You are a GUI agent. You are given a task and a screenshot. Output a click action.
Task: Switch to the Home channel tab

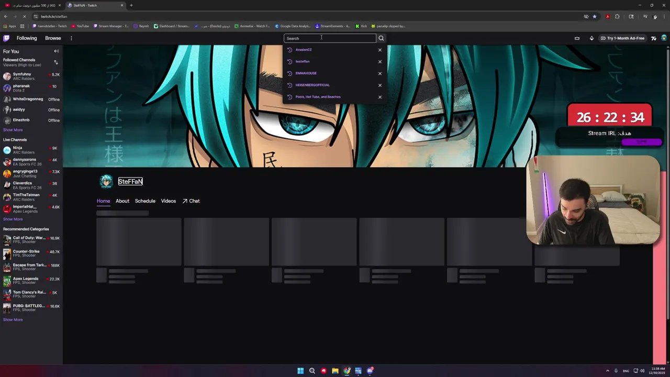(x=103, y=201)
